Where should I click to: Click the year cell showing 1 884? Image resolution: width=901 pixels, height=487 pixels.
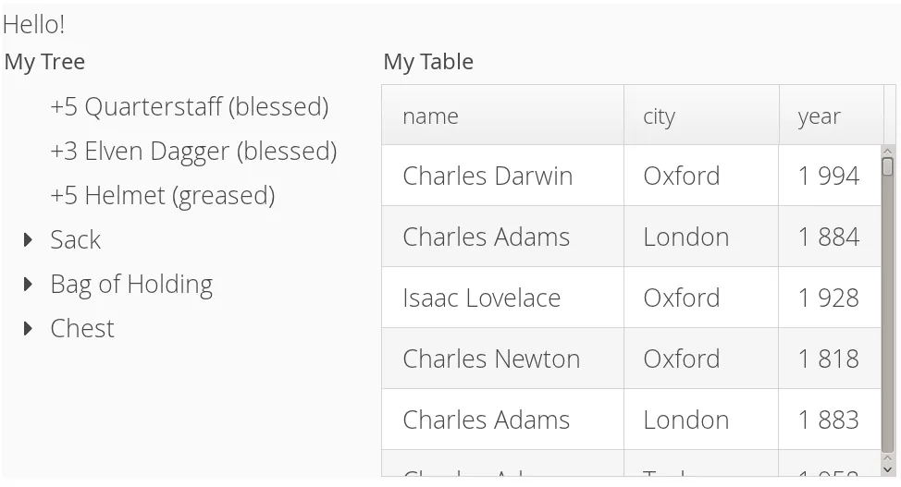(x=829, y=237)
